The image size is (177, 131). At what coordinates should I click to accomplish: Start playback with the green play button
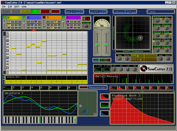[35, 12]
